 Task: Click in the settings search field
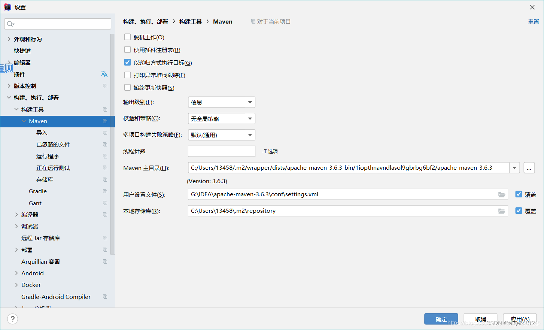point(58,24)
